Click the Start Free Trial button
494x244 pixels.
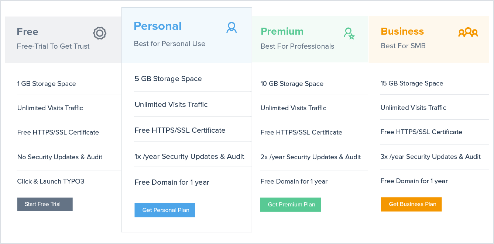click(45, 204)
